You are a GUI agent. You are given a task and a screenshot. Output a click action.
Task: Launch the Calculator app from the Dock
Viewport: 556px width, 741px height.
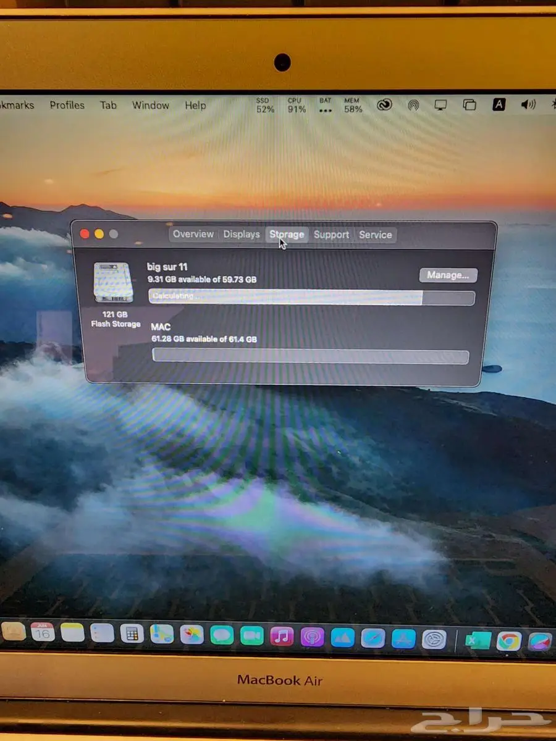[x=132, y=634]
